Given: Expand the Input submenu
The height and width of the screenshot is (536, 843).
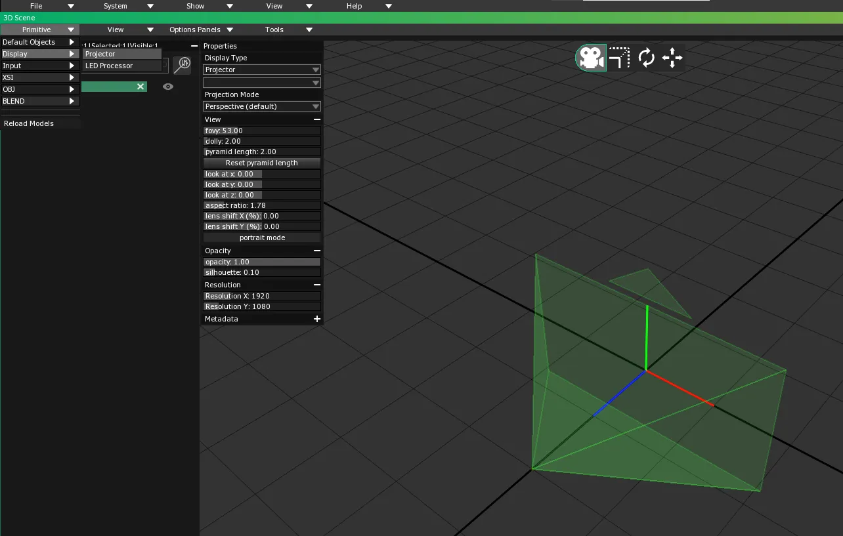Looking at the screenshot, I should (40, 66).
